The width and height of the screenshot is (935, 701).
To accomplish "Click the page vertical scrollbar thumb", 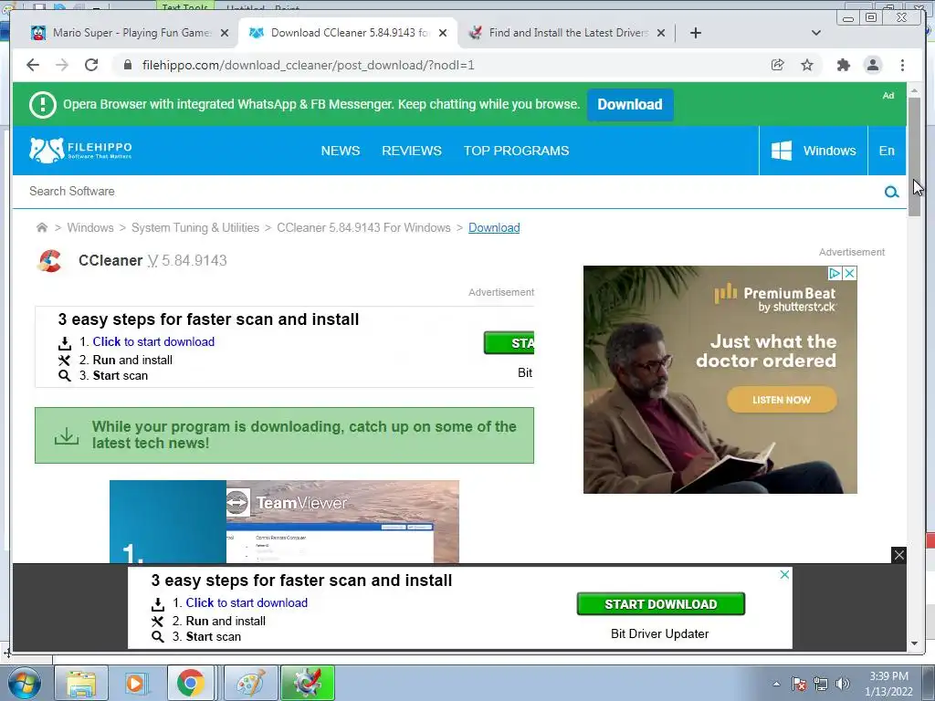I will point(914,157).
